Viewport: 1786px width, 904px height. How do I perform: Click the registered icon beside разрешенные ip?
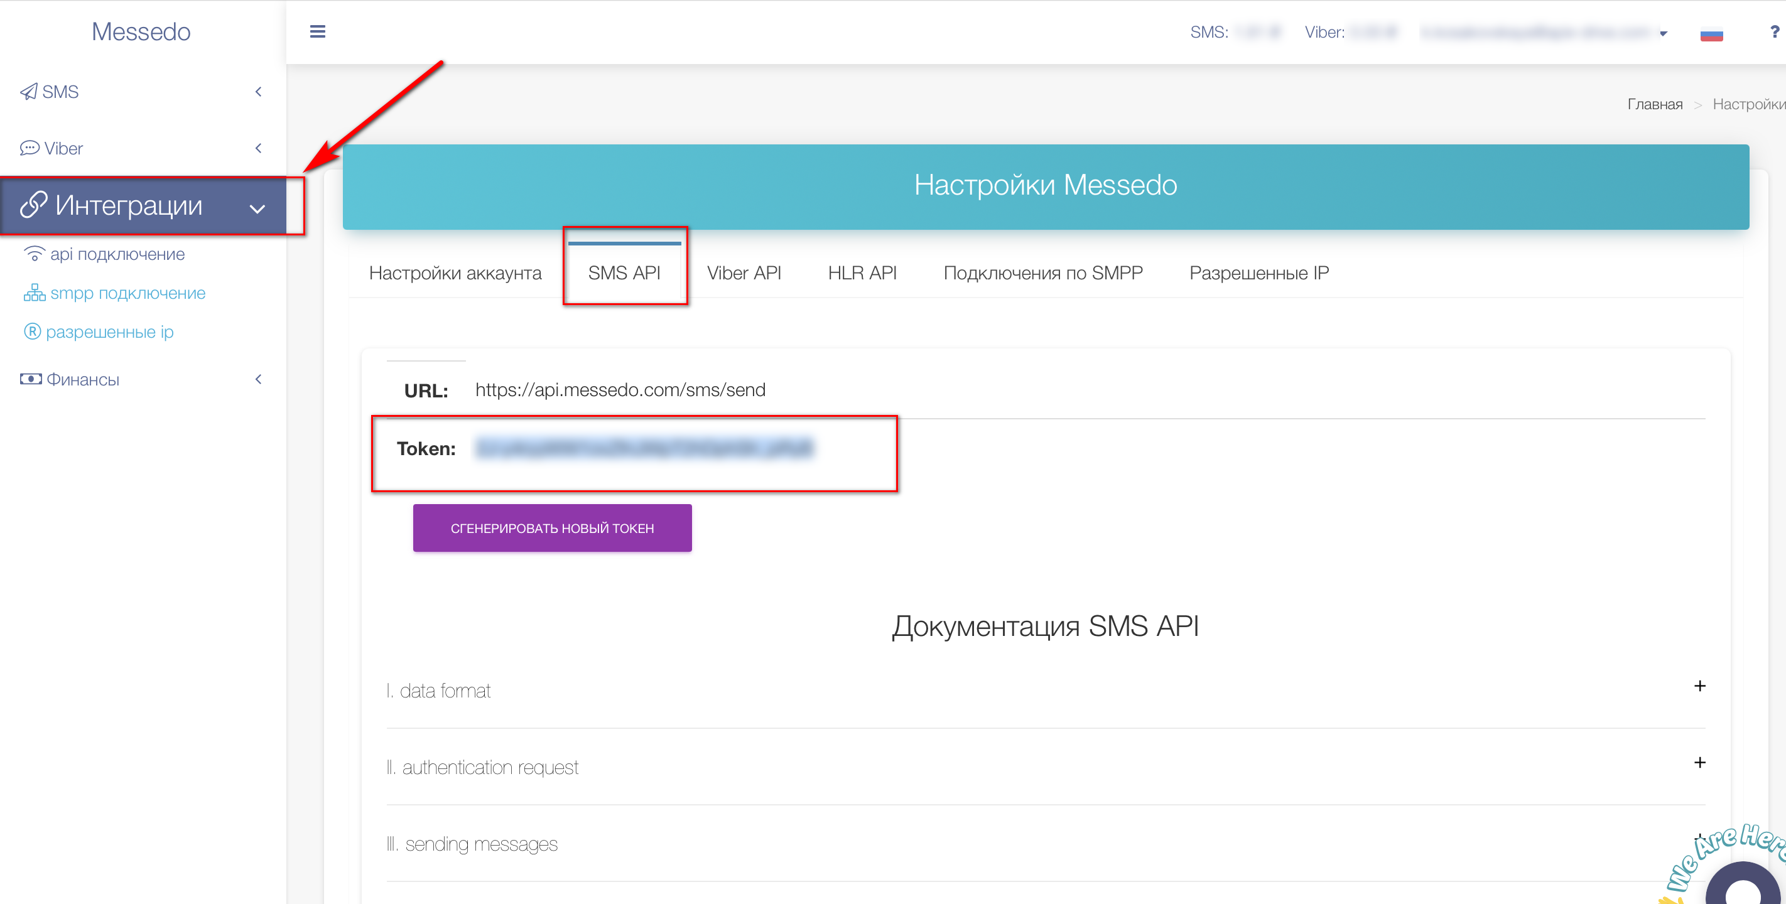(33, 331)
